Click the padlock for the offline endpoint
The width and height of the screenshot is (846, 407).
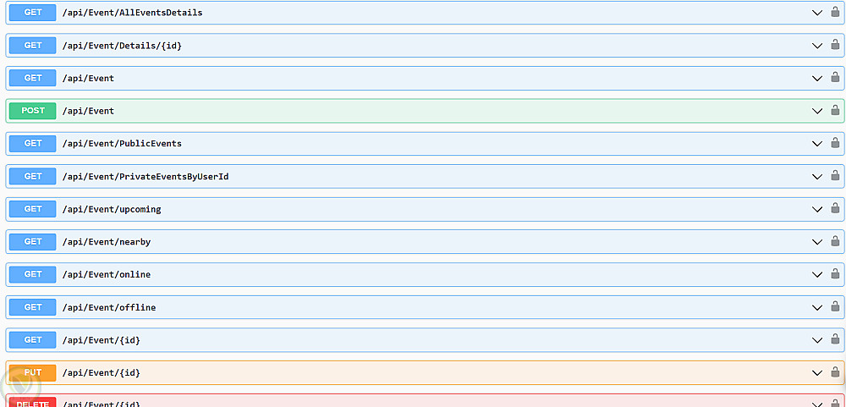(835, 306)
